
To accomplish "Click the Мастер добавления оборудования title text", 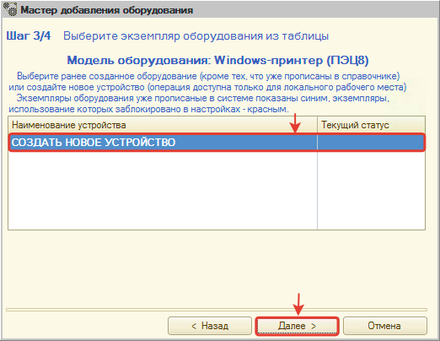I will point(107,10).
